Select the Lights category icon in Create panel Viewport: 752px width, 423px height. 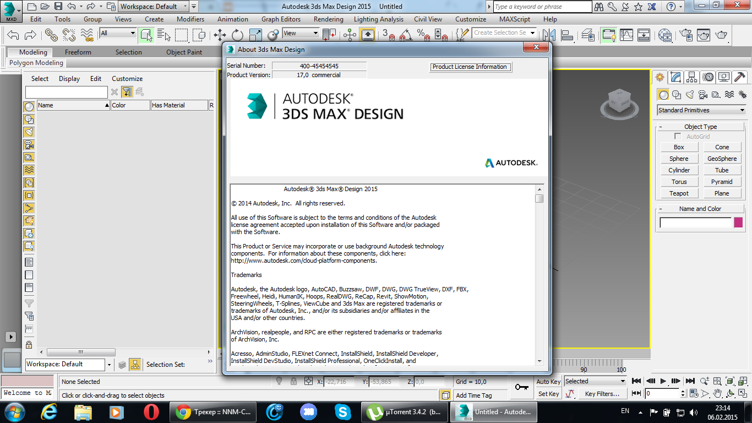coord(690,95)
